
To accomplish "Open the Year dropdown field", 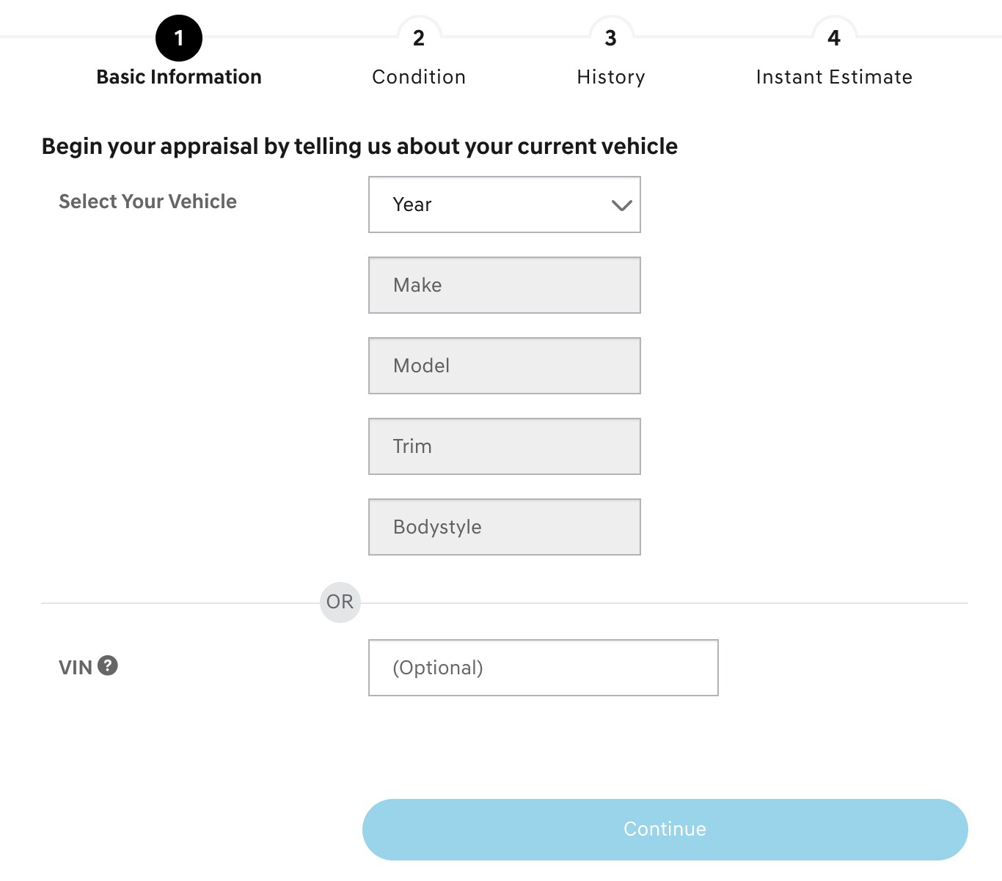I will pos(505,204).
